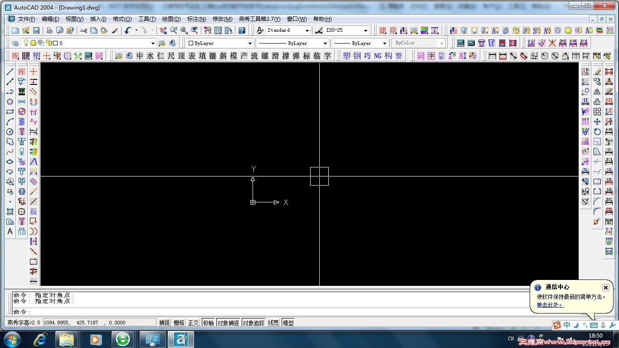This screenshot has width=619, height=348.
Task: Click the 钢 toolbar button
Action: click(357, 56)
